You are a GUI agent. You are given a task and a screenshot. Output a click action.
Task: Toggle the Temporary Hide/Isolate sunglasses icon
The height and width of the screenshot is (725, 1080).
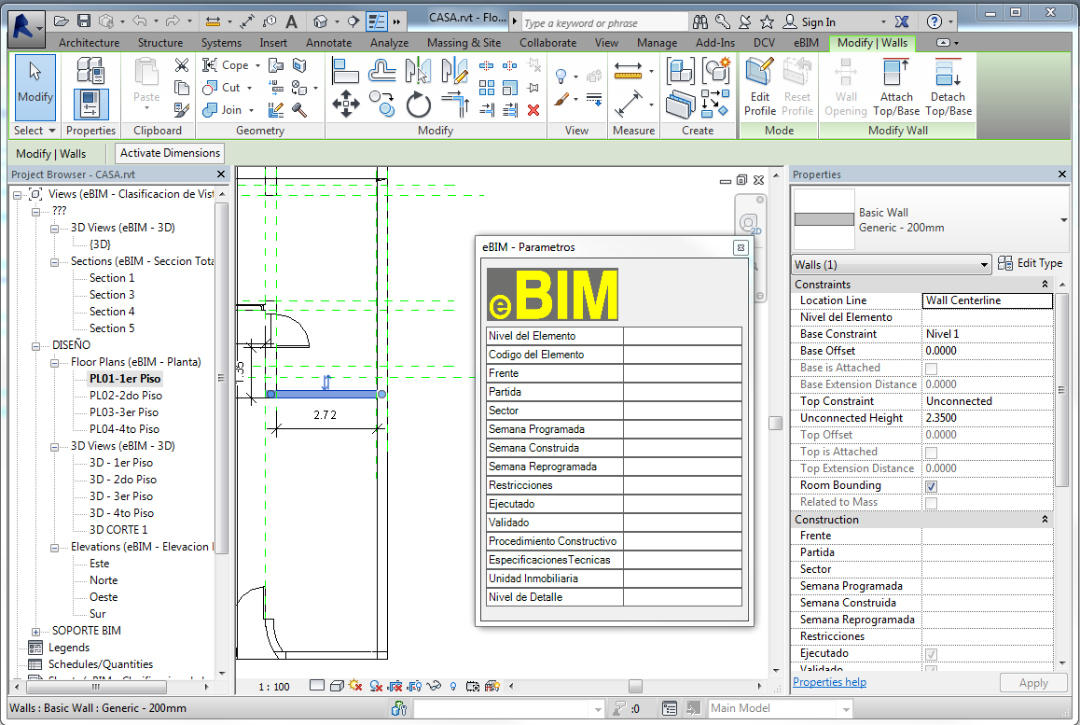click(x=434, y=686)
